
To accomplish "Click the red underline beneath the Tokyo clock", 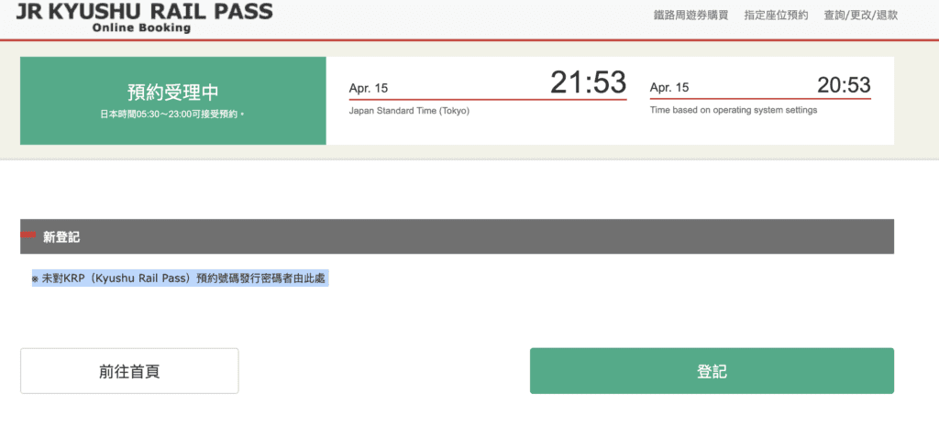I will [487, 99].
